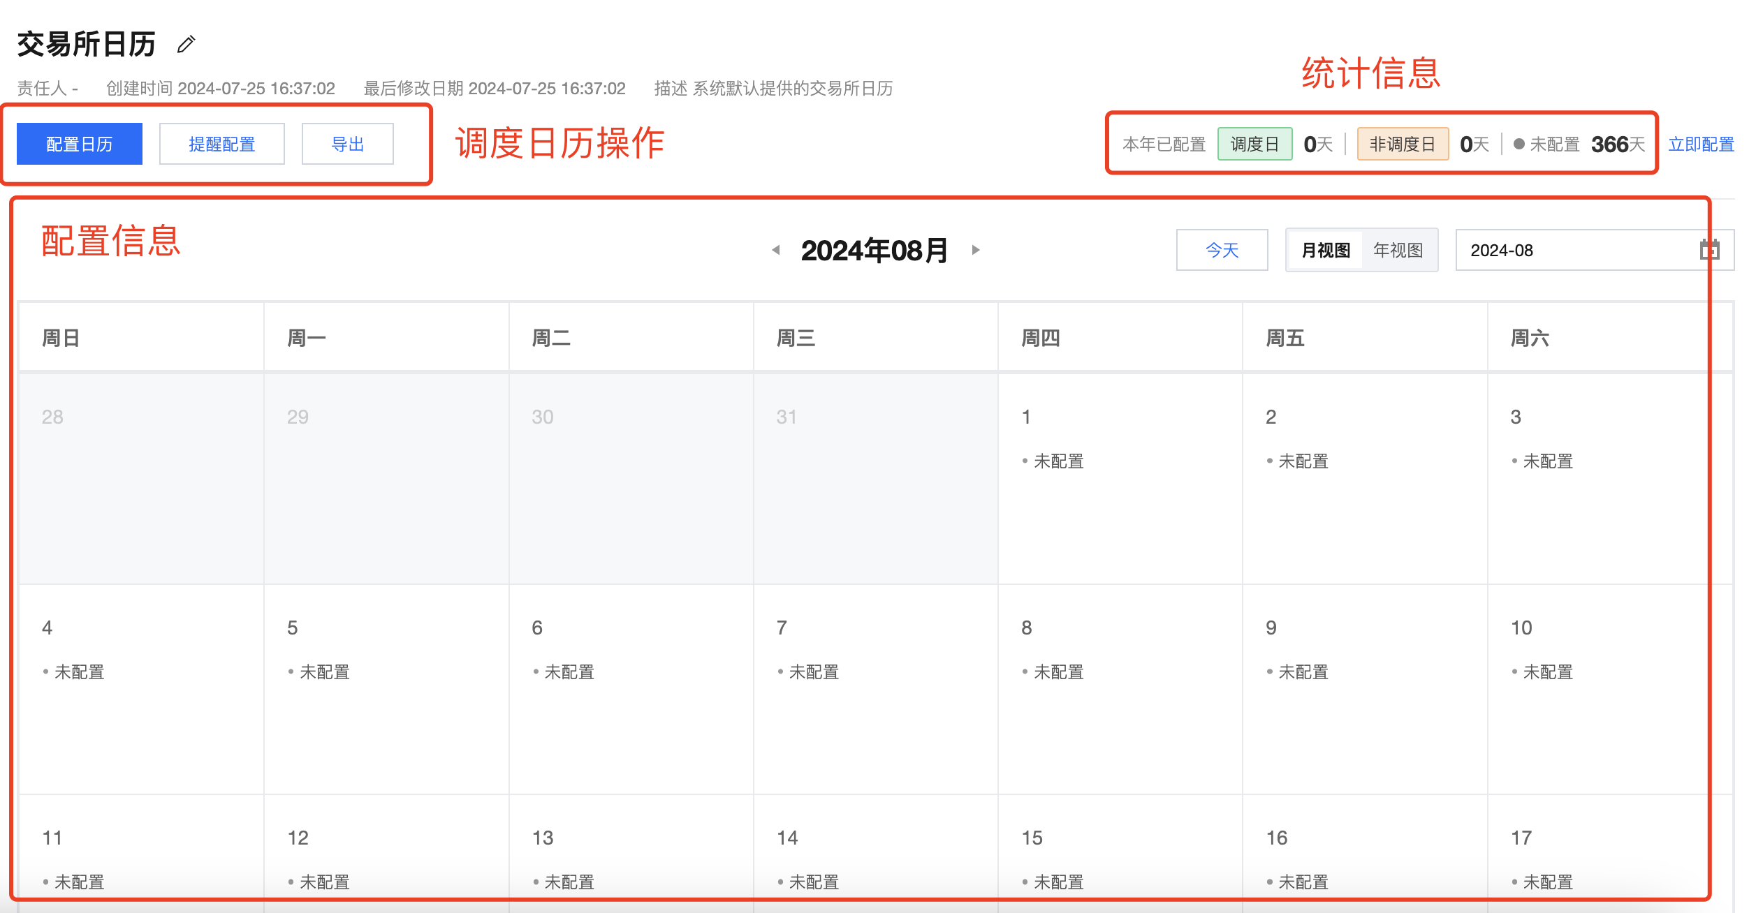Go to previous month with left arrow
The image size is (1756, 913).
[x=775, y=250]
